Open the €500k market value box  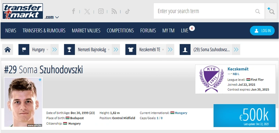click(x=244, y=116)
